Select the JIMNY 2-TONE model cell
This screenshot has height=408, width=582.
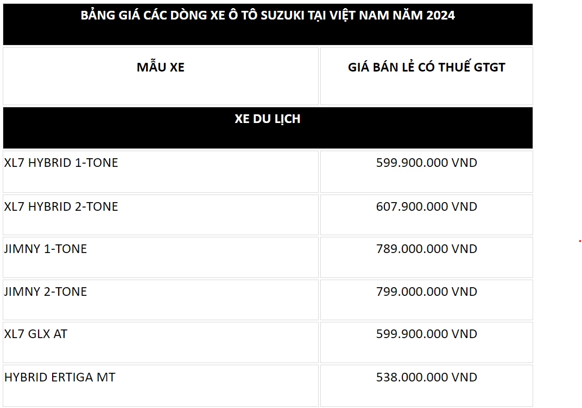pyautogui.click(x=161, y=300)
